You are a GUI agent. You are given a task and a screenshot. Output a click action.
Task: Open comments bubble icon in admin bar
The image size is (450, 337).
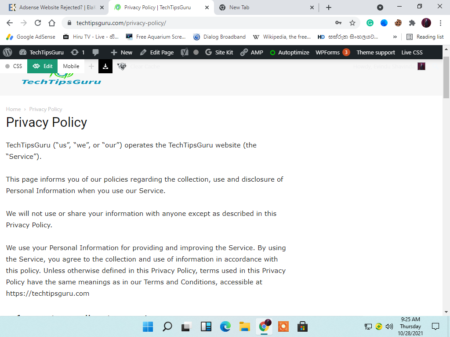pyautogui.click(x=95, y=53)
